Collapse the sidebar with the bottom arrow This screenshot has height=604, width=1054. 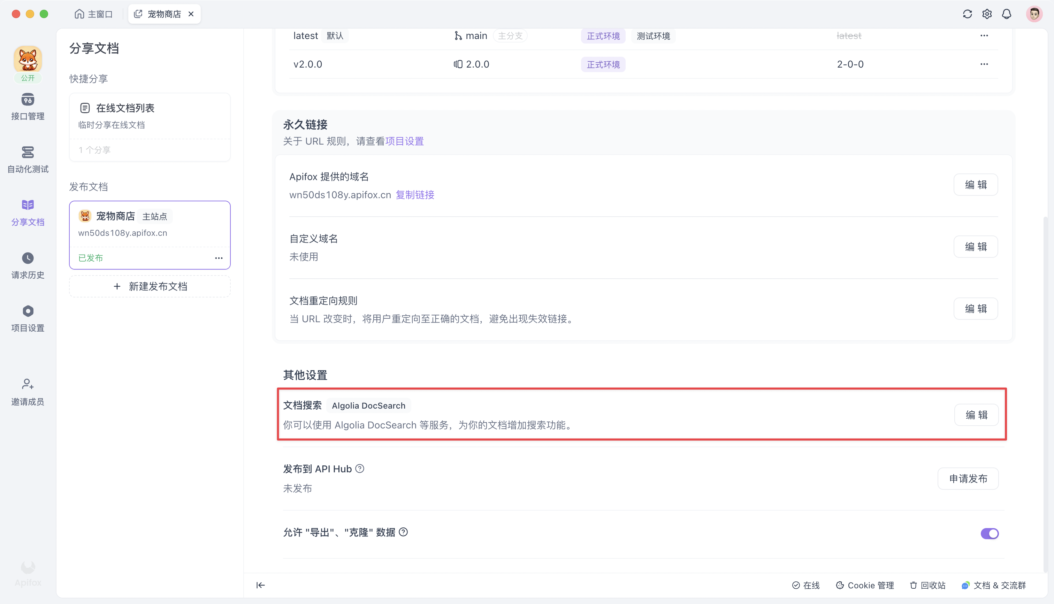(x=261, y=585)
